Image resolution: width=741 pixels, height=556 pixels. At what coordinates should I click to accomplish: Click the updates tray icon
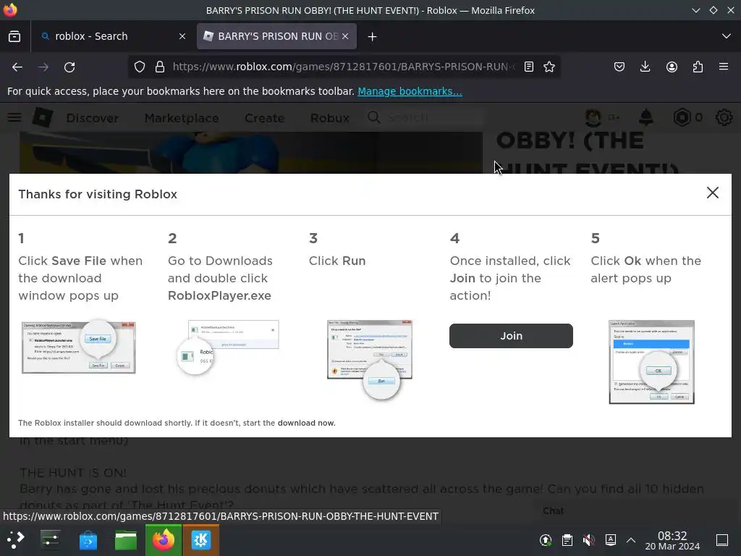click(546, 540)
